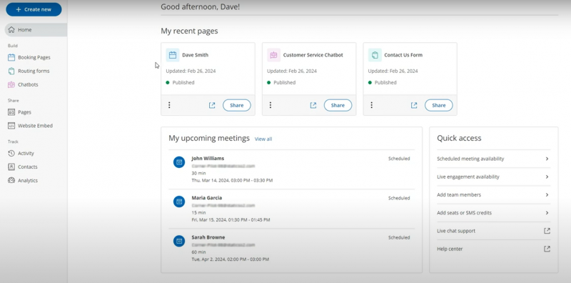This screenshot has height=283, width=571.
Task: Open Activity under Track
Action: (26, 153)
